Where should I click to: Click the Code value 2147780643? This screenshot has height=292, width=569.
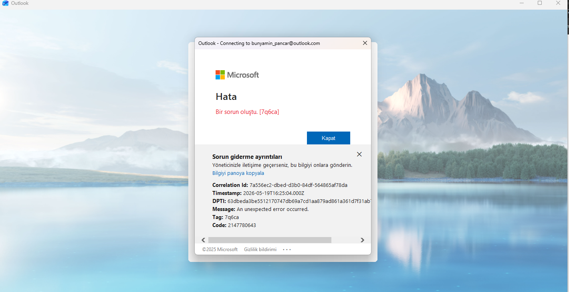tap(241, 225)
